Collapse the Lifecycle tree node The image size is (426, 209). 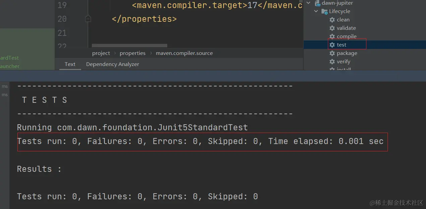[316, 11]
